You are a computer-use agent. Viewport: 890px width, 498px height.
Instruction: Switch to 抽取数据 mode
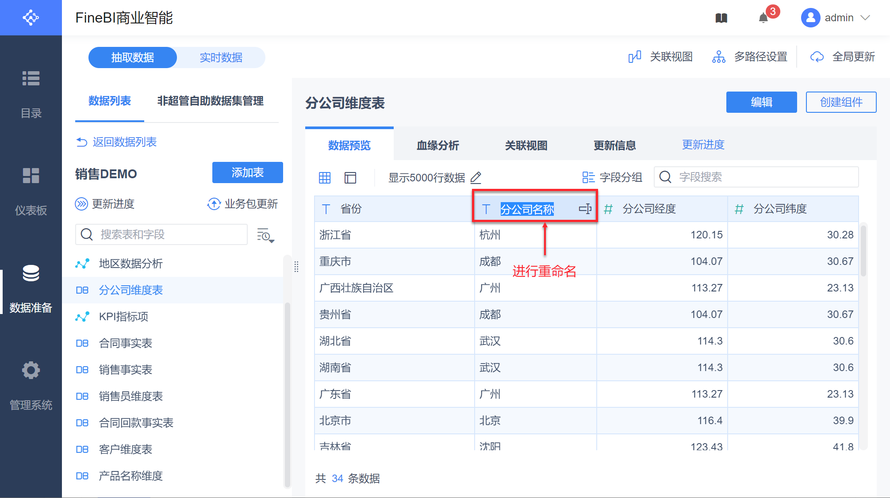click(x=132, y=57)
